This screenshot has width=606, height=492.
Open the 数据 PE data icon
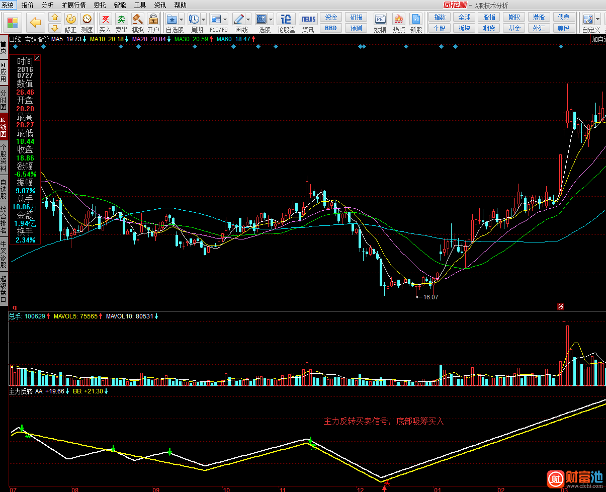pyautogui.click(x=380, y=19)
